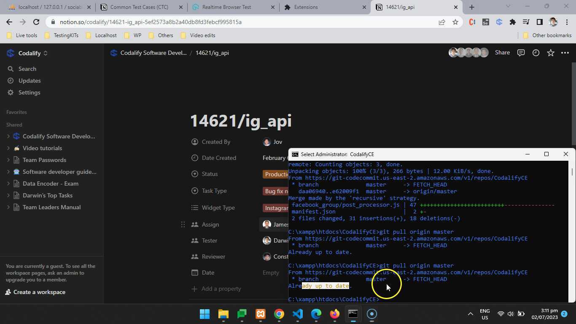Viewport: 576px width, 324px height.
Task: Show hidden system tray icons
Action: coord(470,314)
